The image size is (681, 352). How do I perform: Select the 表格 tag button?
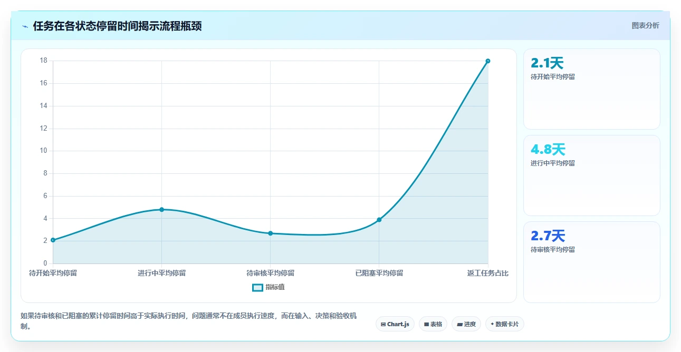(x=433, y=324)
